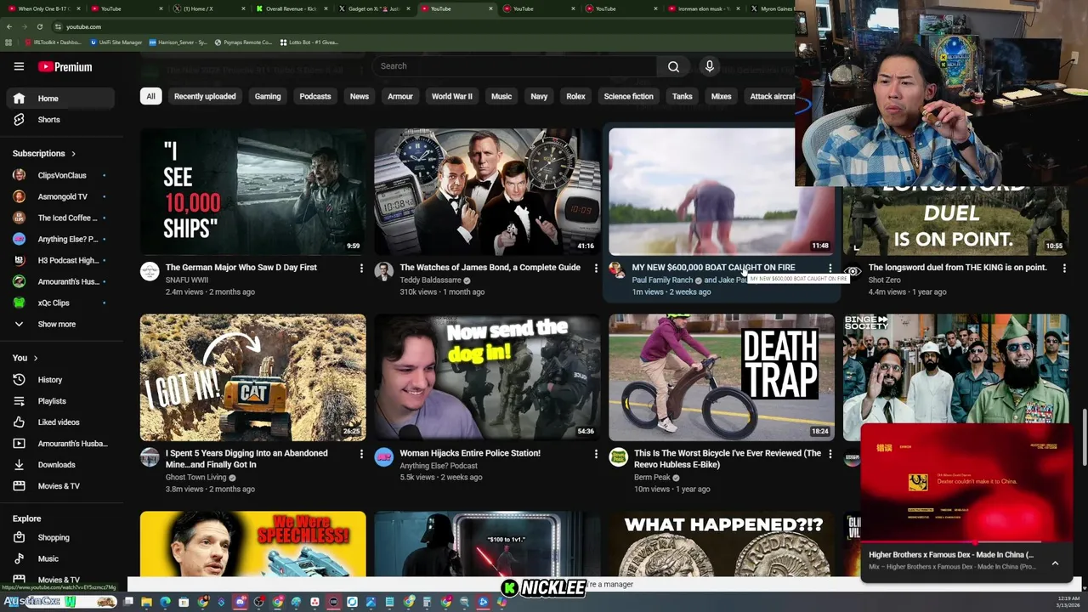Expand the Subscriptions section arrow
The width and height of the screenshot is (1088, 612).
tap(73, 154)
